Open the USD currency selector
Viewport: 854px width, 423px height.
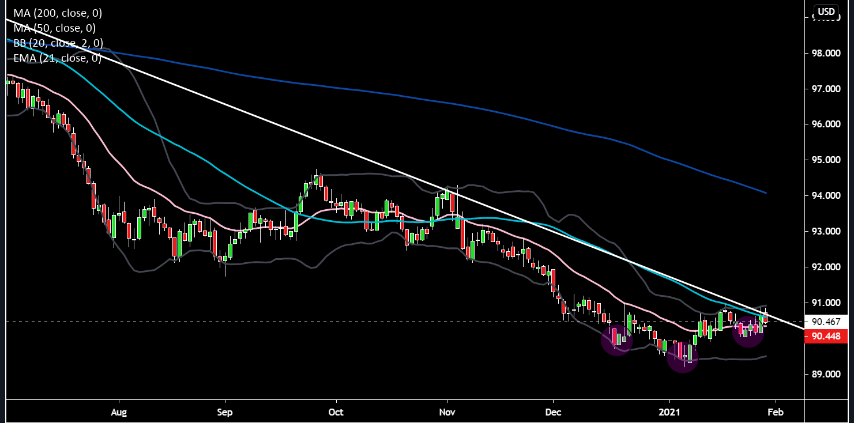click(x=826, y=11)
